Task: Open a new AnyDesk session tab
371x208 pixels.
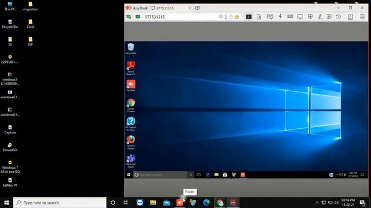Action: [x=198, y=8]
